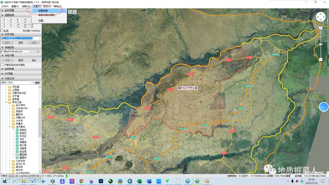
Task: Expand the 哈尔滨市 tree node
Action: tap(10, 105)
